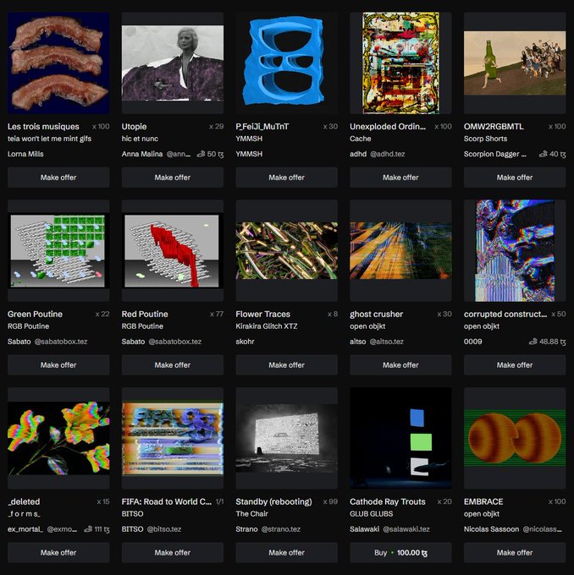Visit BITSO @bitso.tez profile

click(x=152, y=529)
